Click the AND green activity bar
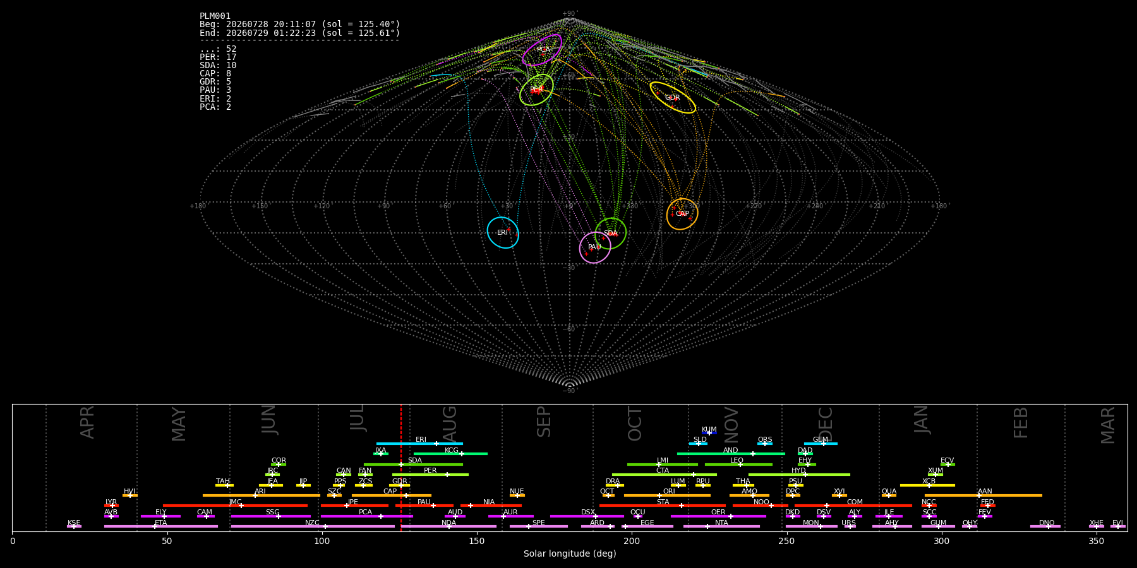 731,454
